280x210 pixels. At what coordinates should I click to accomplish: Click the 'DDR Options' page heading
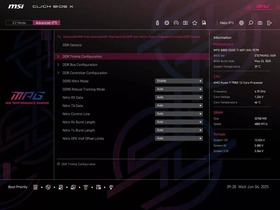click(x=72, y=45)
